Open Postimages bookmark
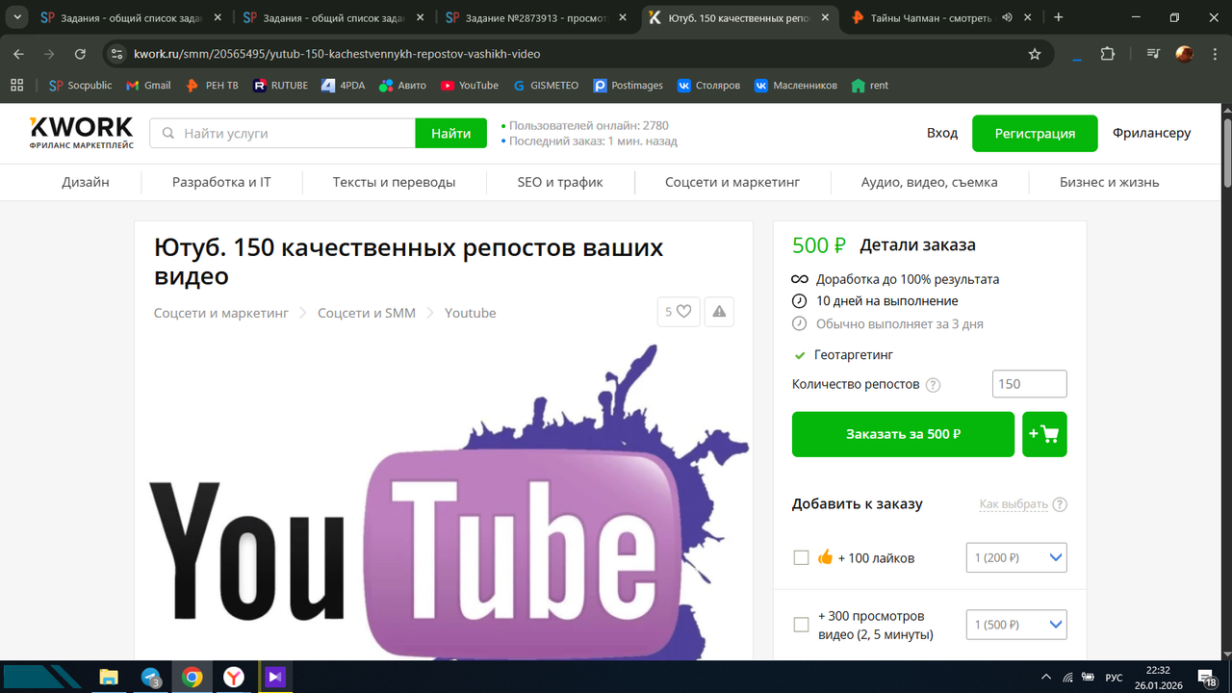This screenshot has width=1232, height=693. [629, 86]
